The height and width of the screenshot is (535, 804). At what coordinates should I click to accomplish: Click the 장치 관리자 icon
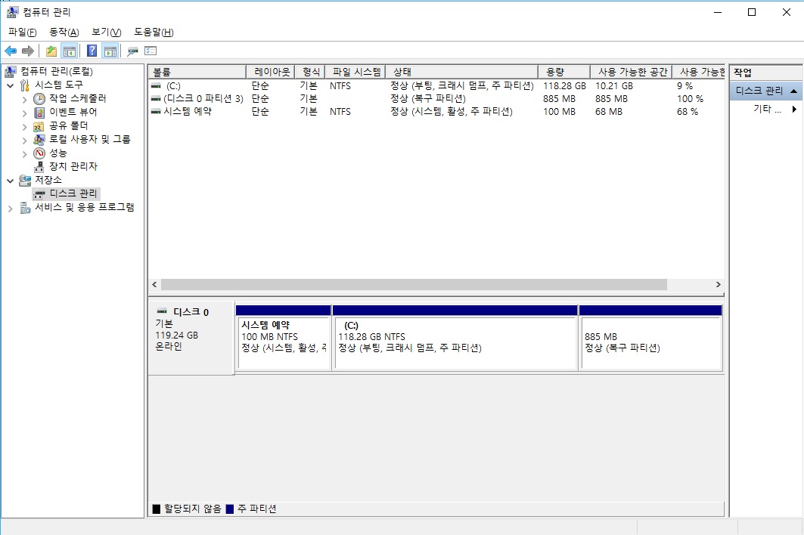pyautogui.click(x=39, y=166)
